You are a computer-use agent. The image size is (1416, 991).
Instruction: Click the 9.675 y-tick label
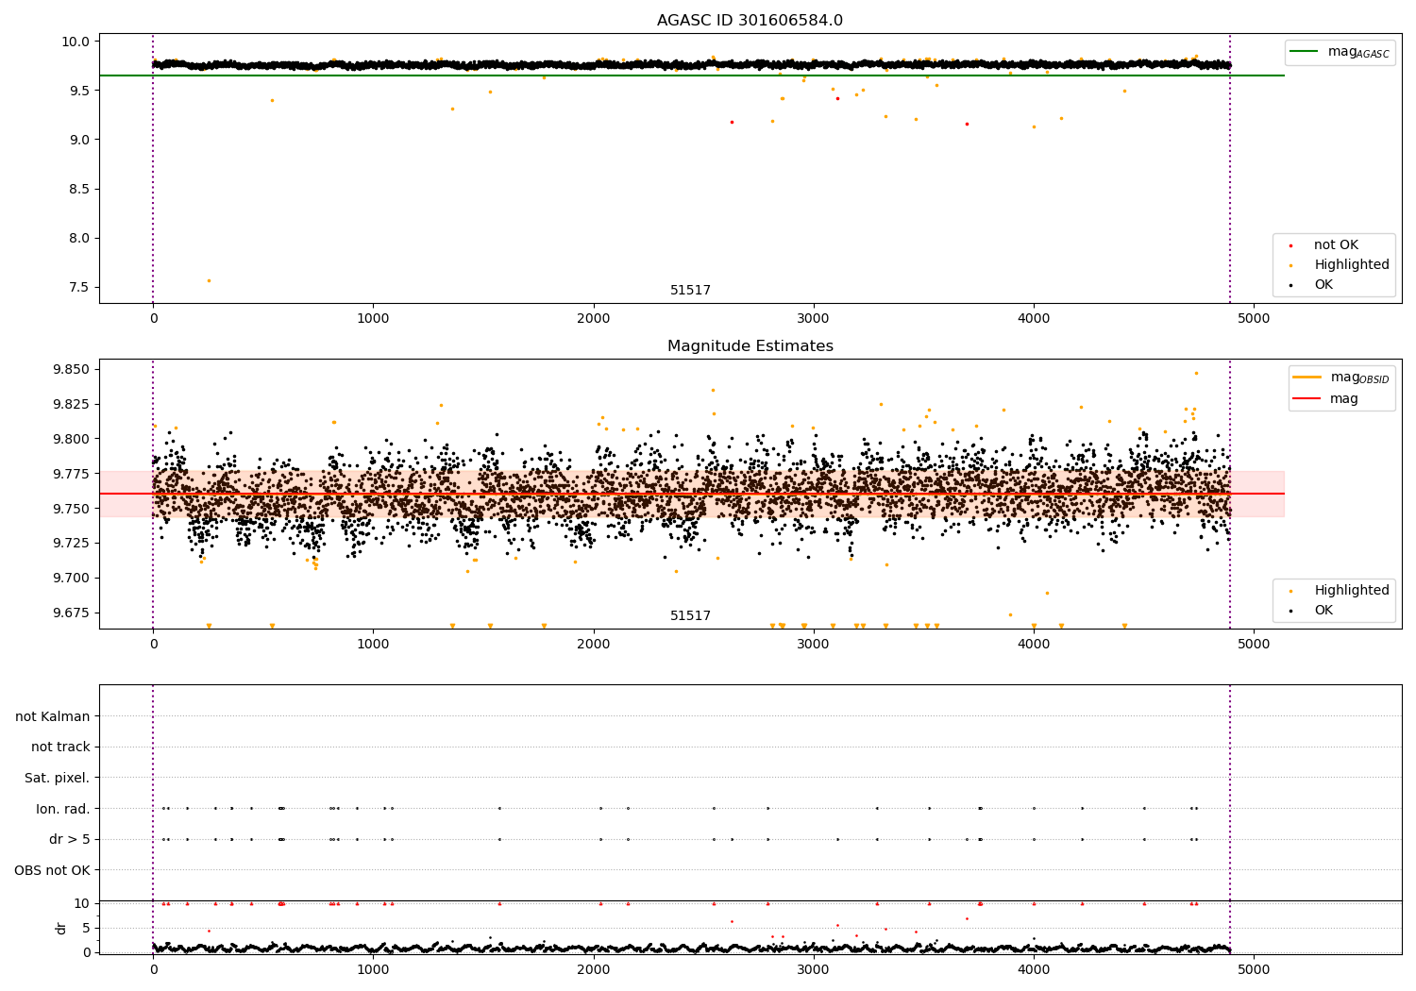pos(72,613)
